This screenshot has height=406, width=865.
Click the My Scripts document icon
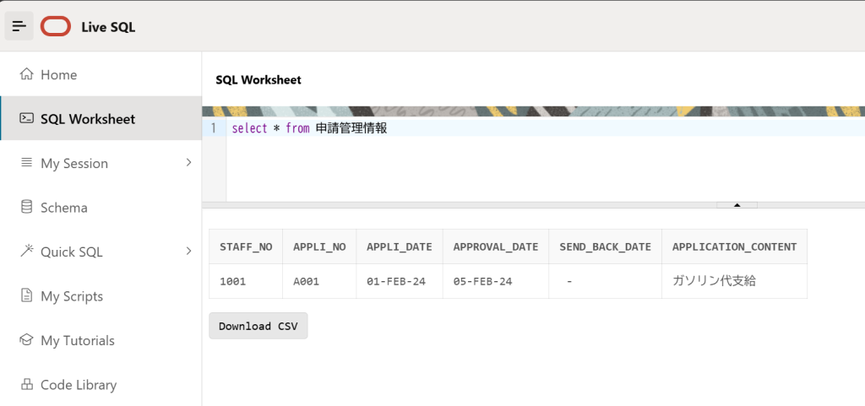26,296
